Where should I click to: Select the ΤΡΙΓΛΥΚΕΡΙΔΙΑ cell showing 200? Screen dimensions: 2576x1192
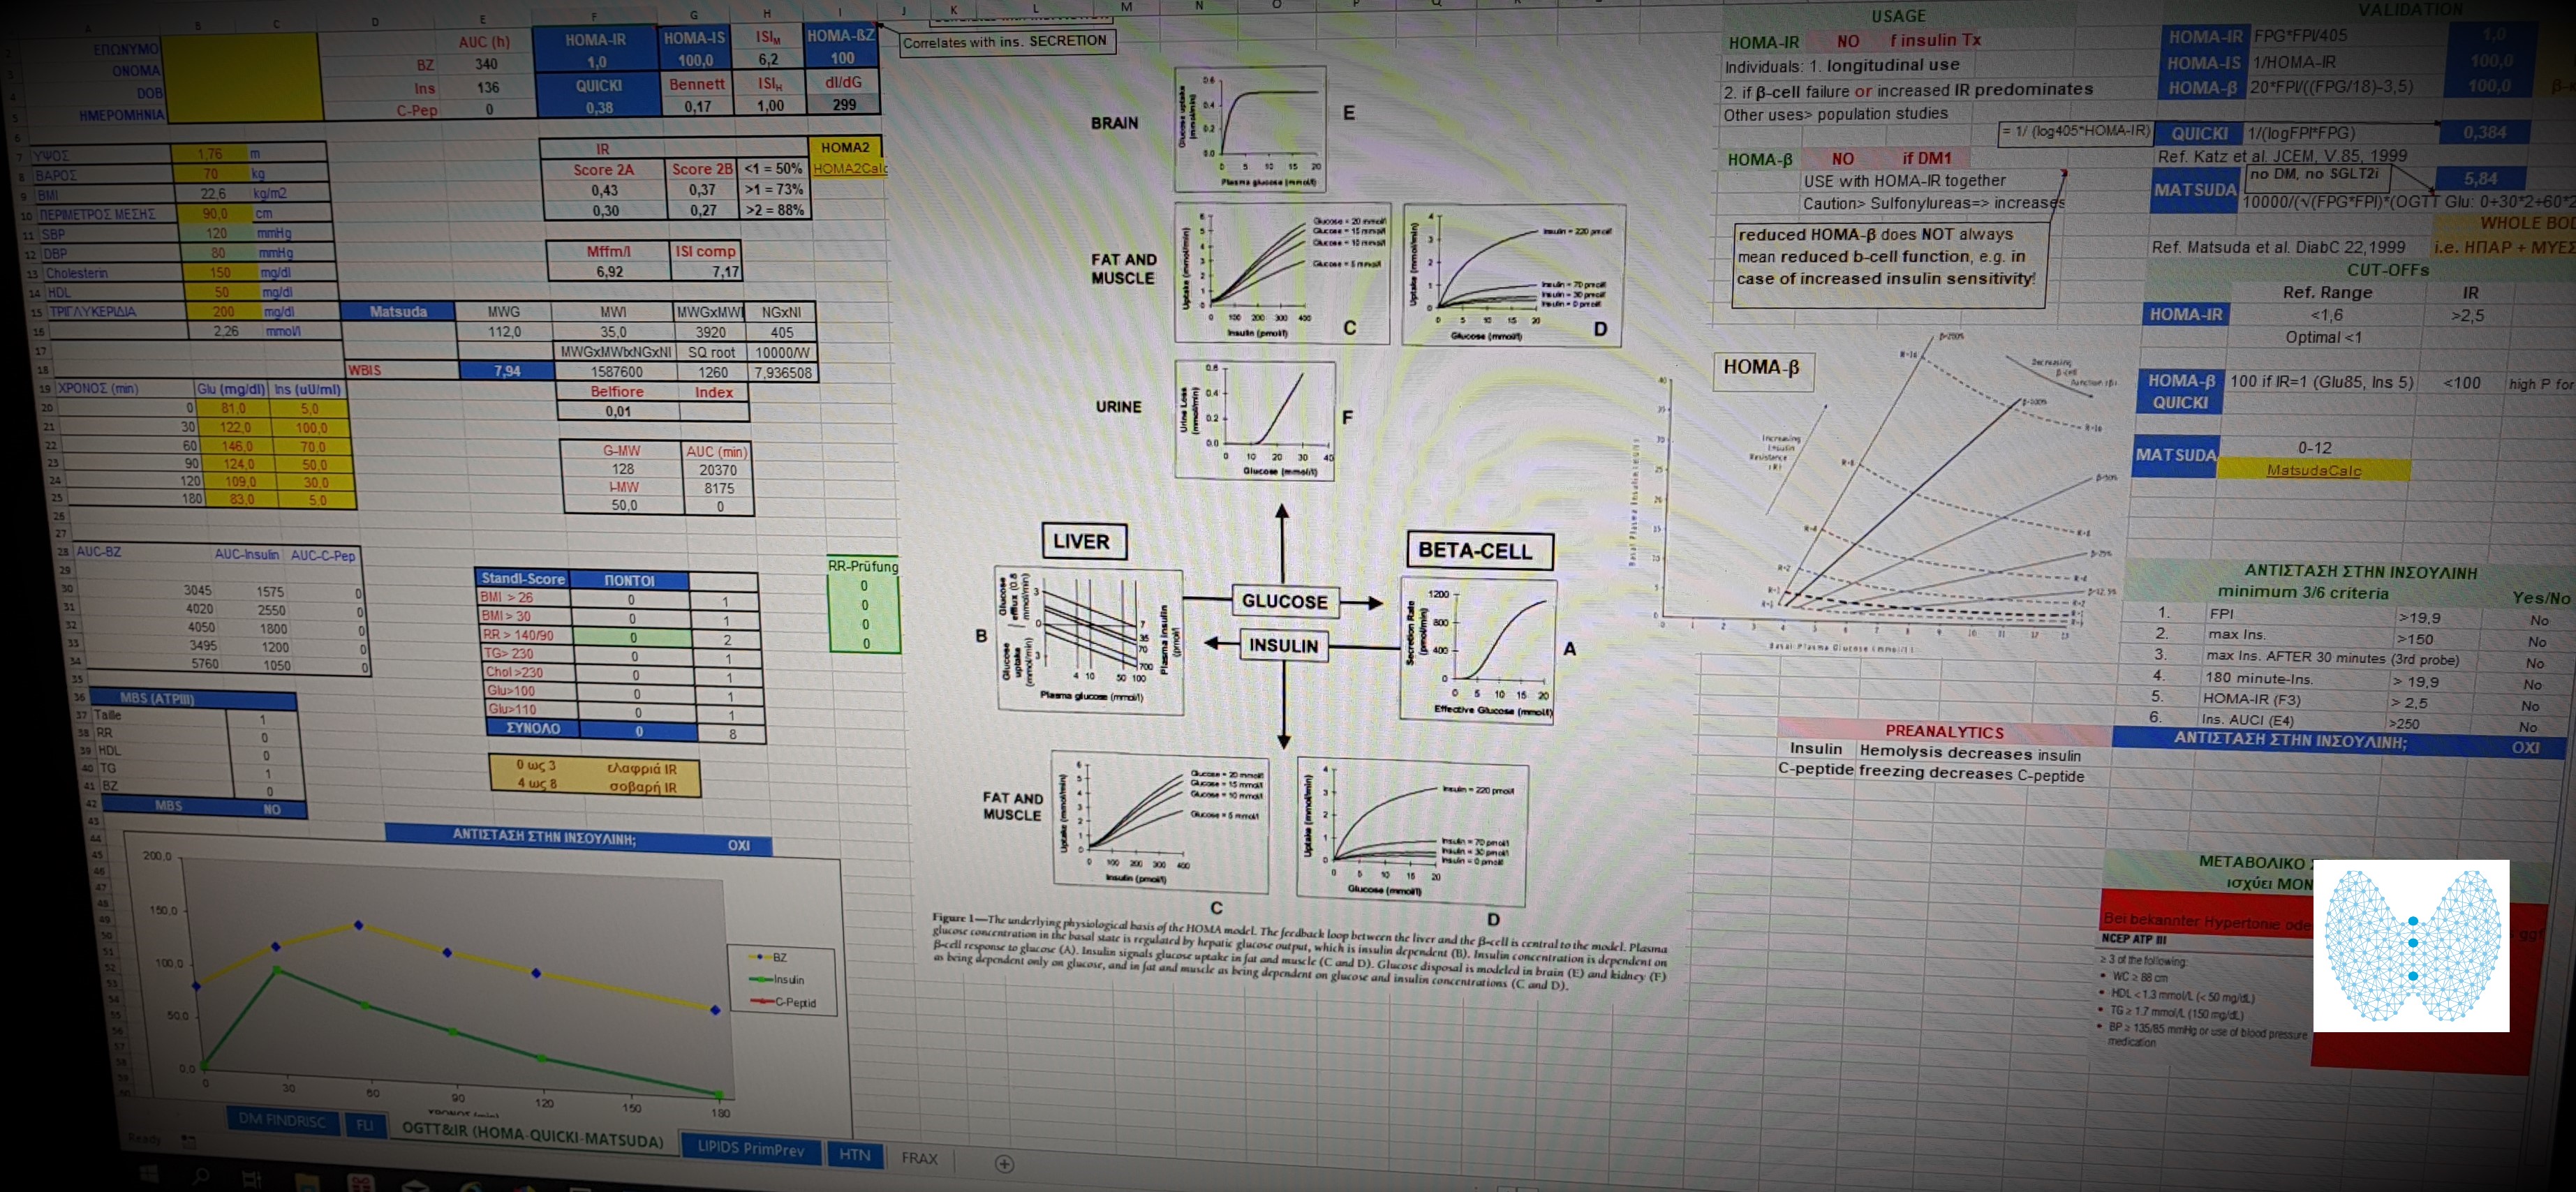pos(224,311)
